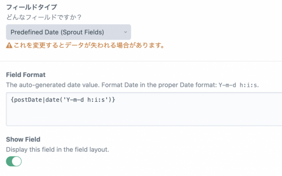Screen dimensions: 282x176
Task: Click the horizontal divider above Field Format
Action: tap(141, 61)
